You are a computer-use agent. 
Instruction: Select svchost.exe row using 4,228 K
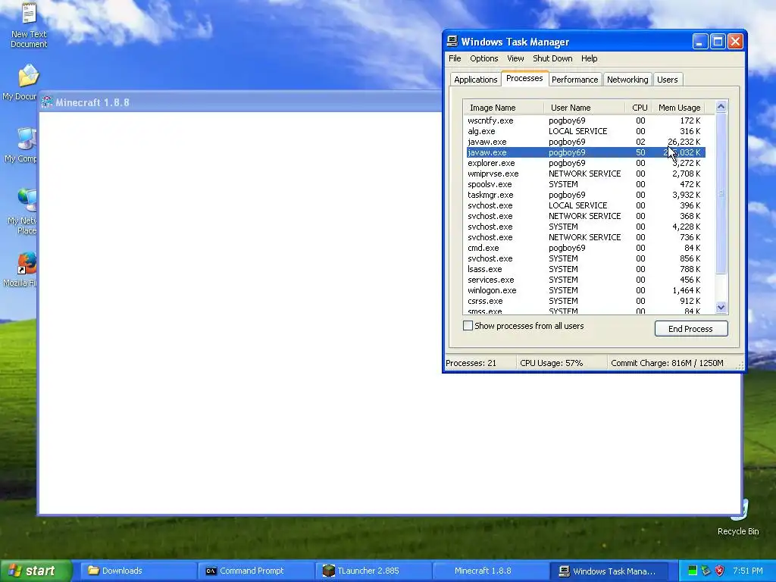586,227
